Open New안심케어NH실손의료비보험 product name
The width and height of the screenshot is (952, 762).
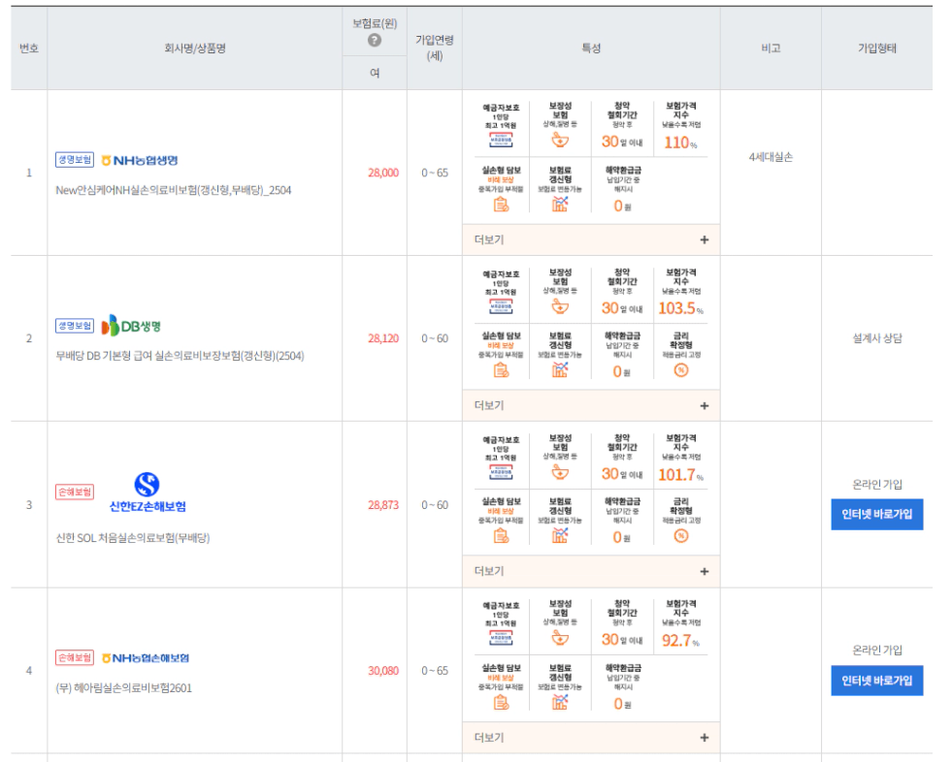pyautogui.click(x=174, y=190)
